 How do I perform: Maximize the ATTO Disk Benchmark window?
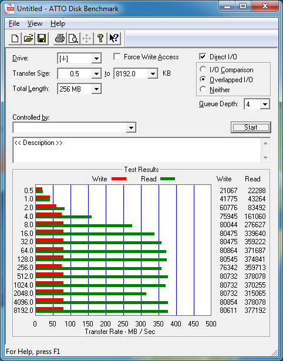click(243, 6)
